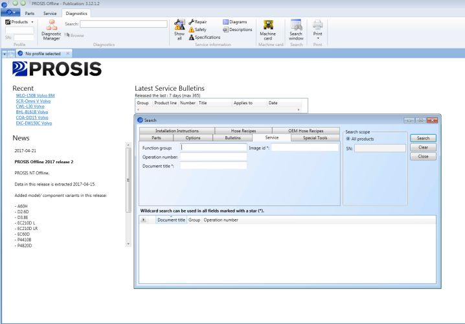The image size is (465, 324).
Task: Open the Products dropdown
Action: 19,22
